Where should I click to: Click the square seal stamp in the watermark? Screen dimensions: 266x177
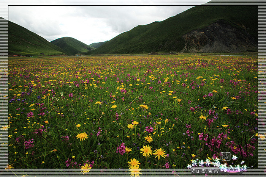[x=225, y=156]
